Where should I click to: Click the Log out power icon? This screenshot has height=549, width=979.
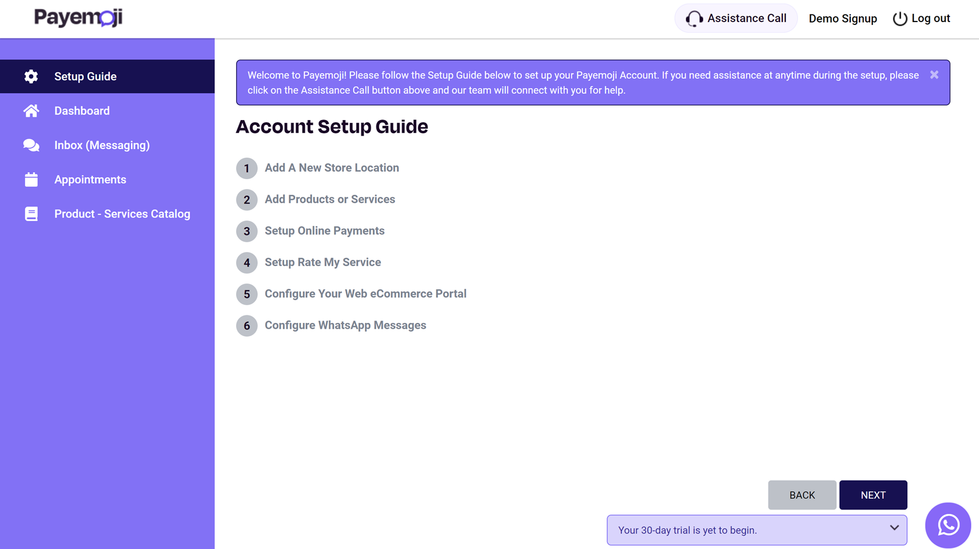point(900,19)
